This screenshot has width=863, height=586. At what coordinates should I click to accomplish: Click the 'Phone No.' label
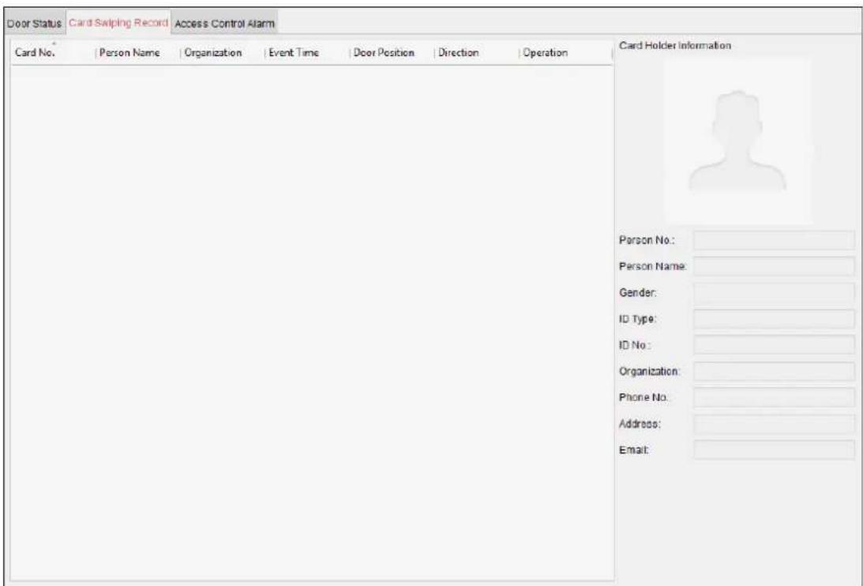(644, 398)
